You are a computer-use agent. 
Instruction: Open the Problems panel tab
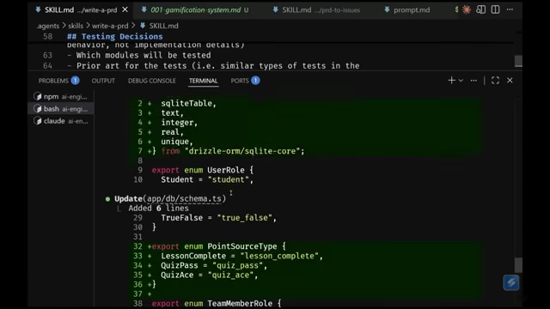(x=53, y=81)
